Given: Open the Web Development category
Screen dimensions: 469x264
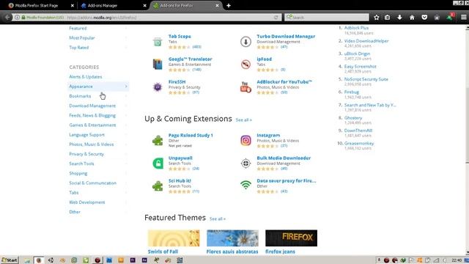Looking at the screenshot, I should [x=87, y=202].
